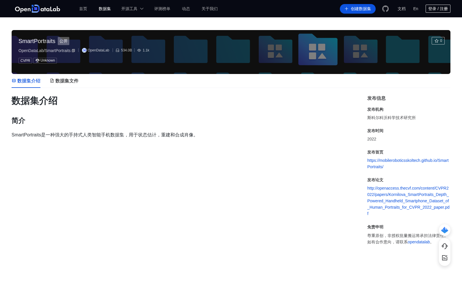Image resolution: width=462 pixels, height=289 pixels.
Task: Click the 登录 / 注册 button
Action: coord(438,9)
